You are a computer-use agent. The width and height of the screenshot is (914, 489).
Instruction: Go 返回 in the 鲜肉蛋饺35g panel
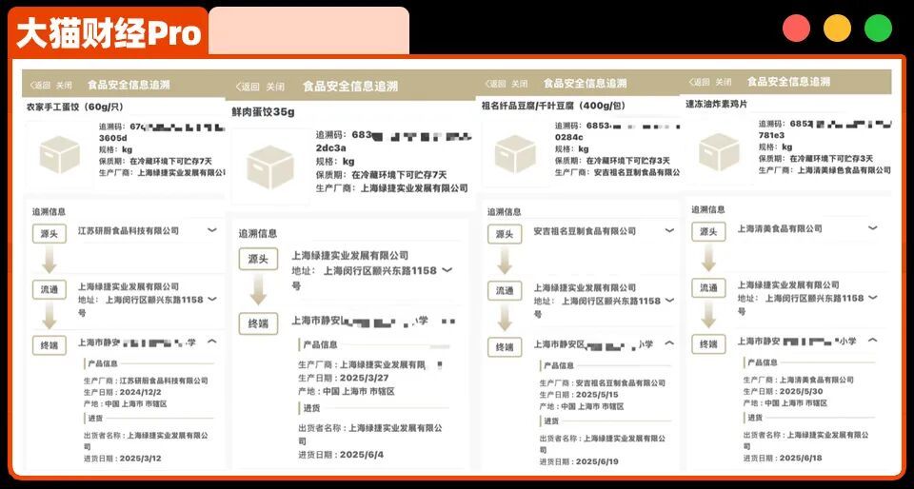click(x=248, y=87)
